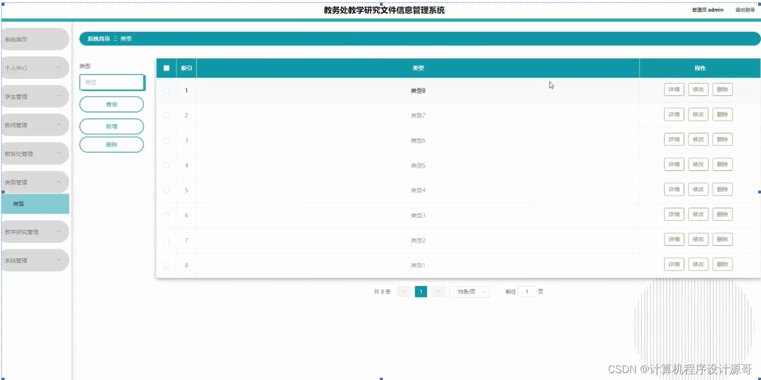The width and height of the screenshot is (761, 380).
Task: View 详情 for row 类型4
Action: click(674, 189)
